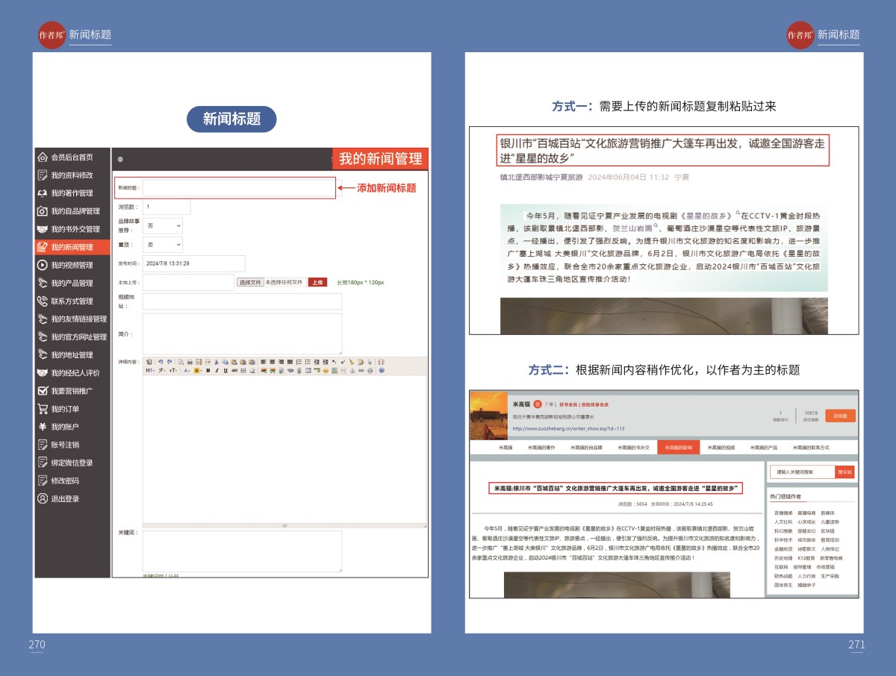Click the Italic button in editor toolbar
This screenshot has width=896, height=676.
(217, 370)
